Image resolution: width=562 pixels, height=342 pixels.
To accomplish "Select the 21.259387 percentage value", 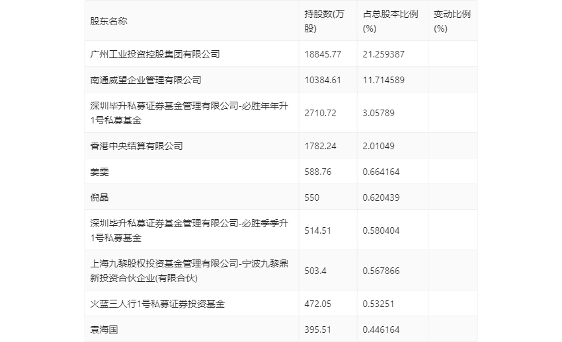I will (x=383, y=54).
